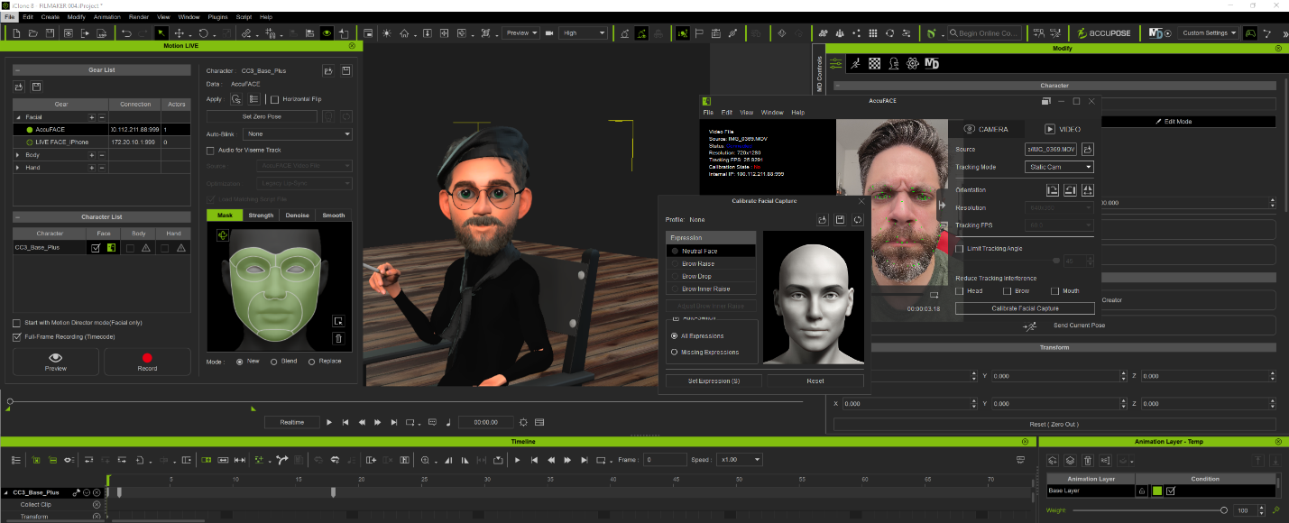This screenshot has height=523, width=1289.
Task: Tick Audio for Viseme Track checkbox
Action: [210, 151]
